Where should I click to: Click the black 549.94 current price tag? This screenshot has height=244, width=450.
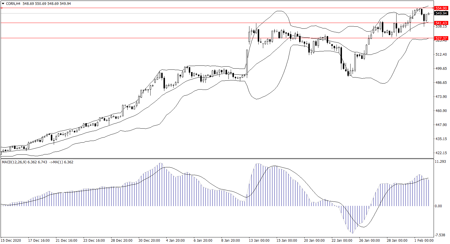441,13
